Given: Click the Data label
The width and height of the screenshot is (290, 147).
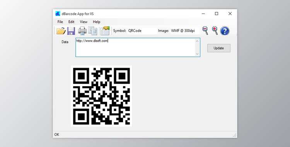Looking at the screenshot, I should (65, 42).
